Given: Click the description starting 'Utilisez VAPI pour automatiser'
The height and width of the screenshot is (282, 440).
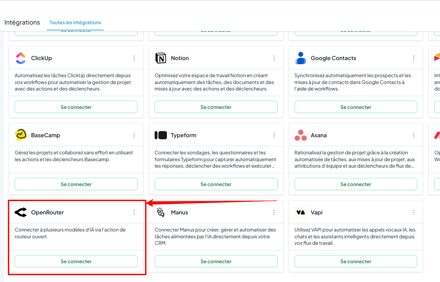Looking at the screenshot, I should tap(355, 236).
